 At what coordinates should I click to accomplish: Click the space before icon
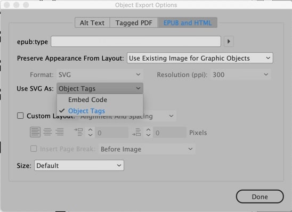click(x=78, y=132)
